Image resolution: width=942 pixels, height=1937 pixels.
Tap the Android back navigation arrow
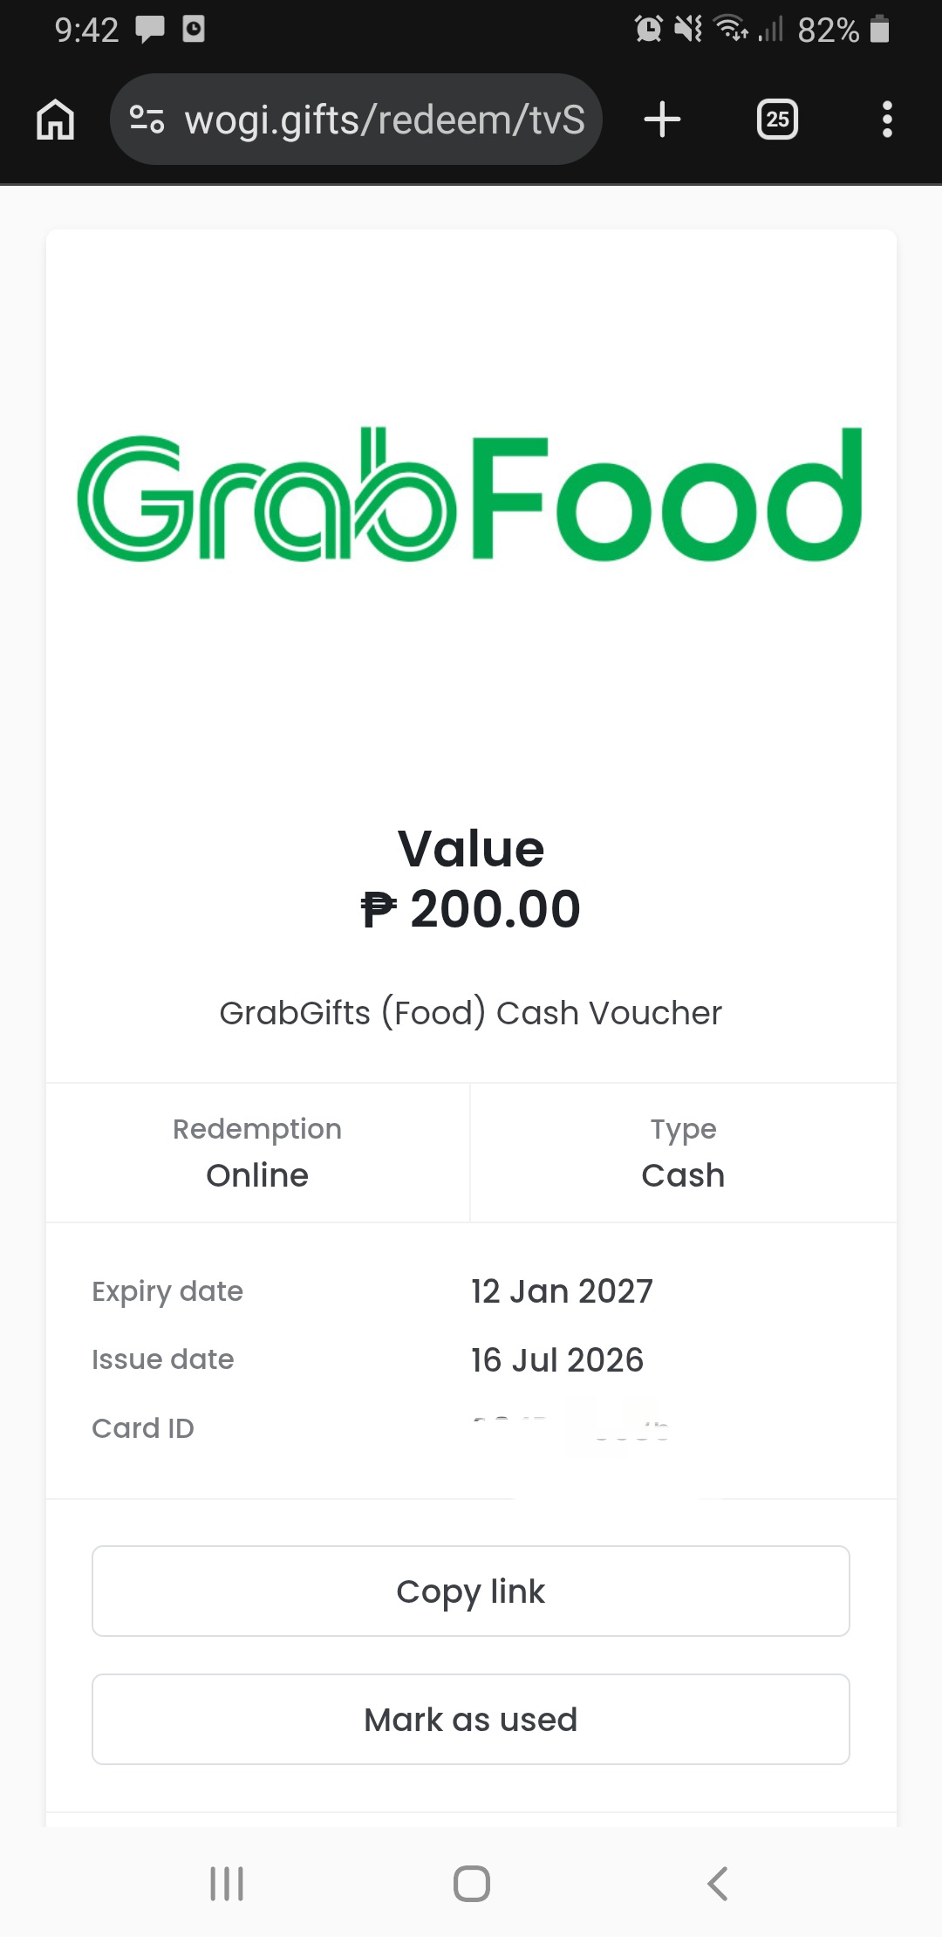coord(717,1884)
